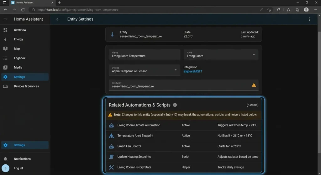This screenshot has width=321, height=175.
Task: Reload the page in the browser
Action: click(x=23, y=10)
